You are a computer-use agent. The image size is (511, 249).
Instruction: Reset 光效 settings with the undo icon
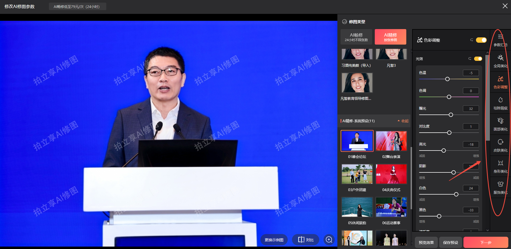(470, 59)
